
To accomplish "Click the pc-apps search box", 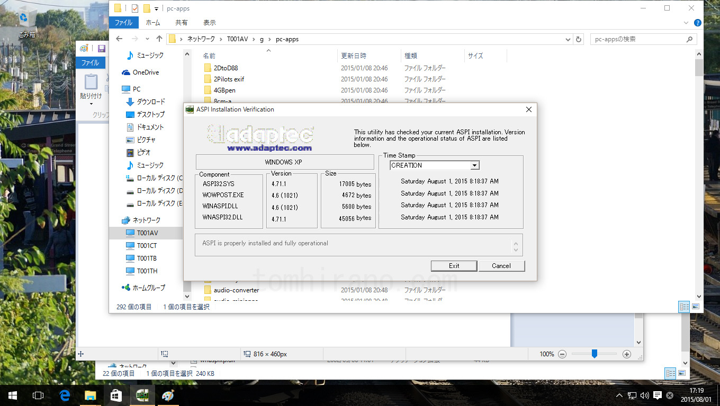I will [x=638, y=39].
